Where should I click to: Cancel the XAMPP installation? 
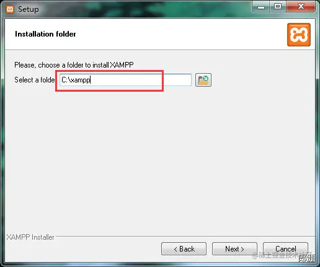285,249
